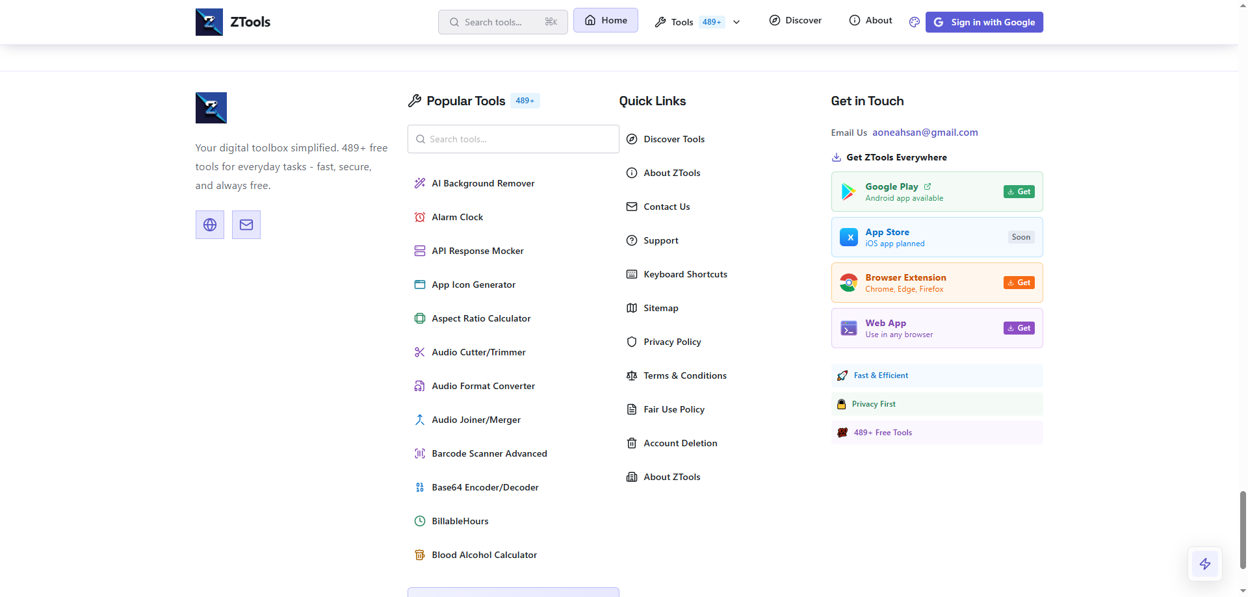The width and height of the screenshot is (1248, 597).
Task: Sign in with Google
Action: pos(983,21)
